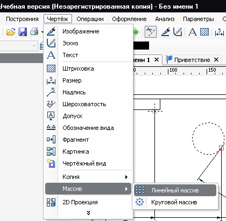
Task: Click the Чертёжный вид icon
Action: [x=51, y=163]
